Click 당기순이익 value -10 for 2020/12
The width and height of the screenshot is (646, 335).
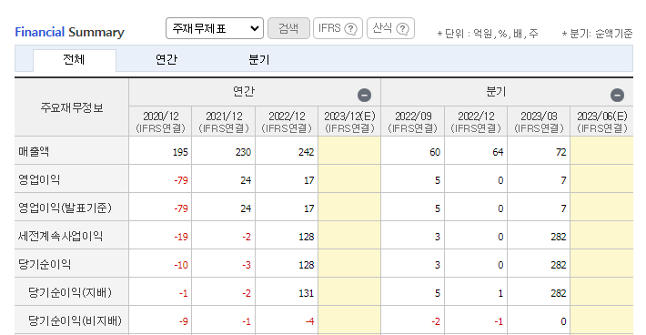click(x=181, y=265)
